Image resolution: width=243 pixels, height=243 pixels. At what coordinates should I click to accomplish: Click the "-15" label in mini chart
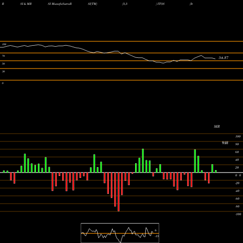[x=156, y=236]
